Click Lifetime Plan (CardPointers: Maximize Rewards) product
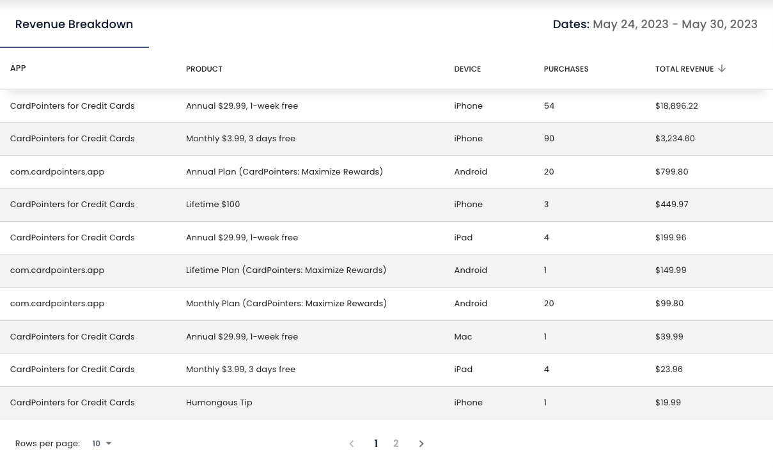This screenshot has height=468, width=773. (x=286, y=270)
